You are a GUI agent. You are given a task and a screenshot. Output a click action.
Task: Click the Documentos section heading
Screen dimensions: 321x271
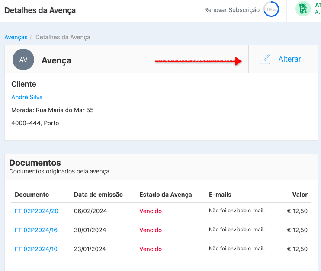pos(35,163)
